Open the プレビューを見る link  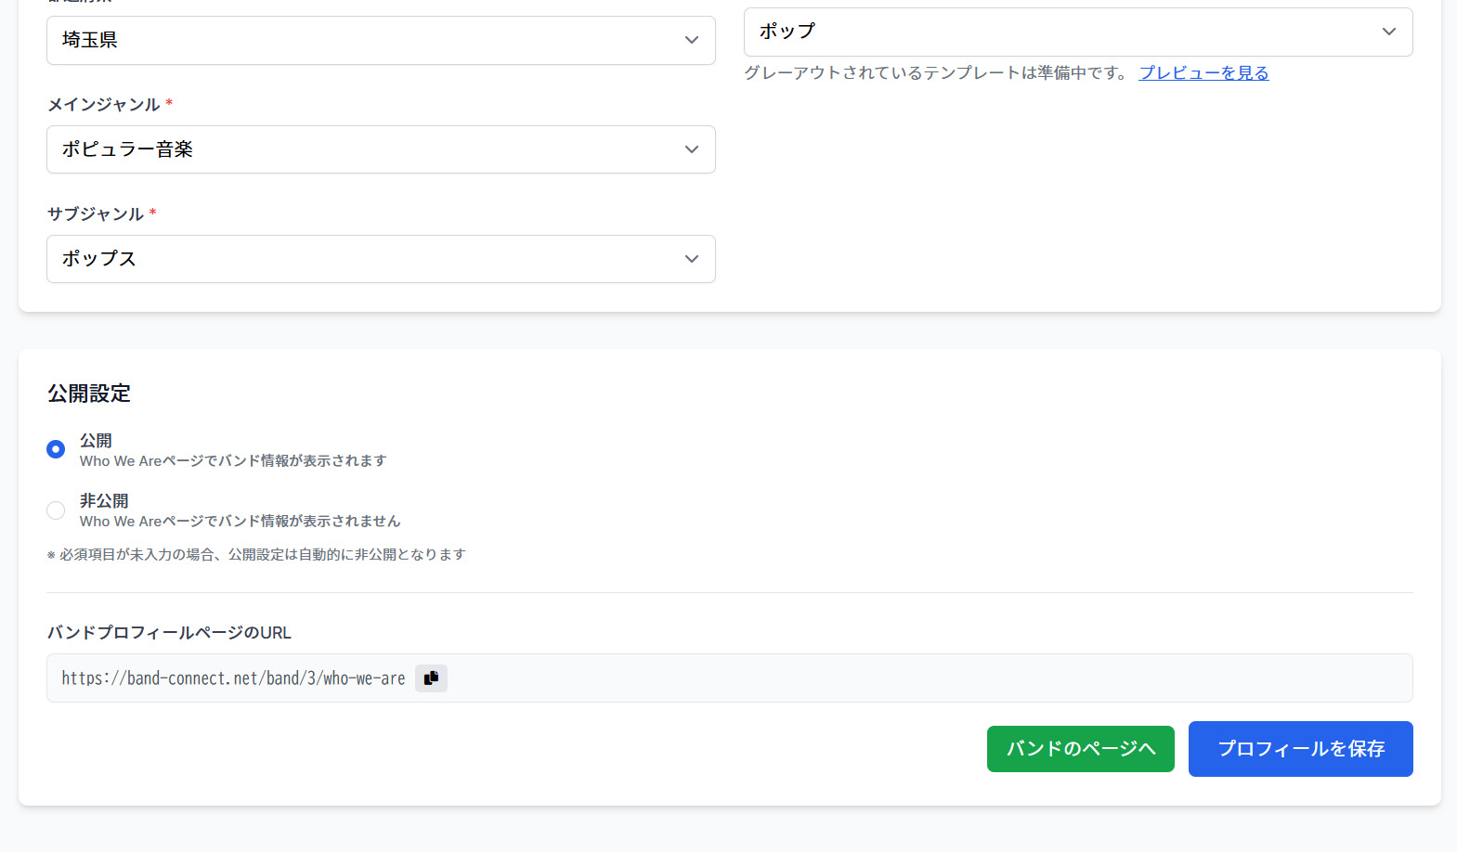point(1203,72)
